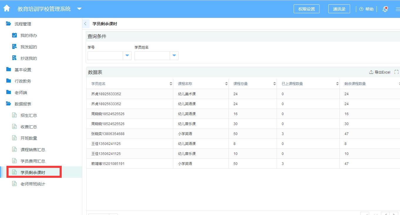
Task: Select the 学员剩余课时 tab
Action: [x=105, y=24]
